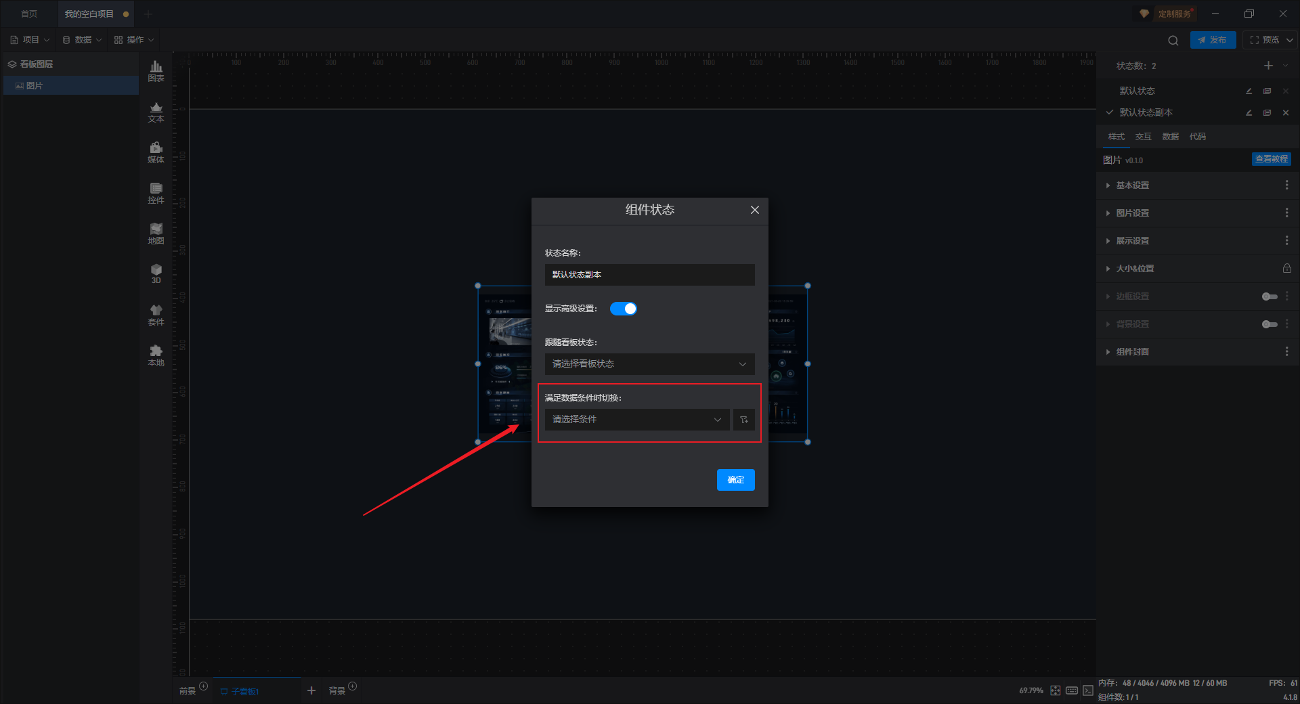Open the 图表 chart components panel
1300x704 pixels.
coord(156,71)
